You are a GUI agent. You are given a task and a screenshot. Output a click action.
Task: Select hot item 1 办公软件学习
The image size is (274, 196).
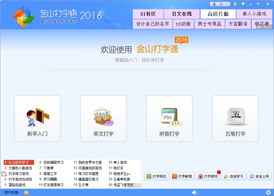19,163
